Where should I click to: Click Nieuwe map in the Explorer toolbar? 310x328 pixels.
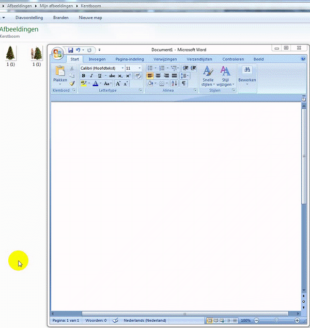[90, 18]
